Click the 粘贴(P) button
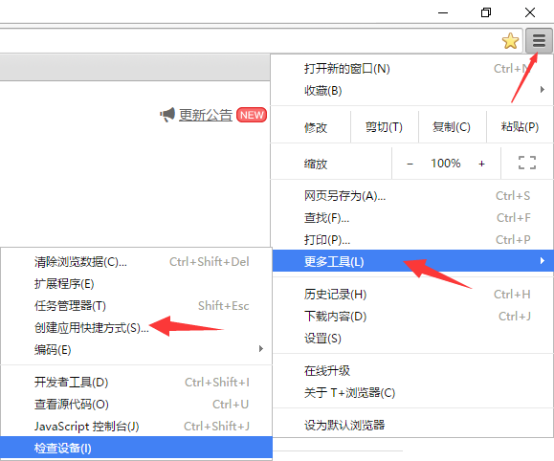Viewport: 554px width, 461px height. [x=520, y=127]
